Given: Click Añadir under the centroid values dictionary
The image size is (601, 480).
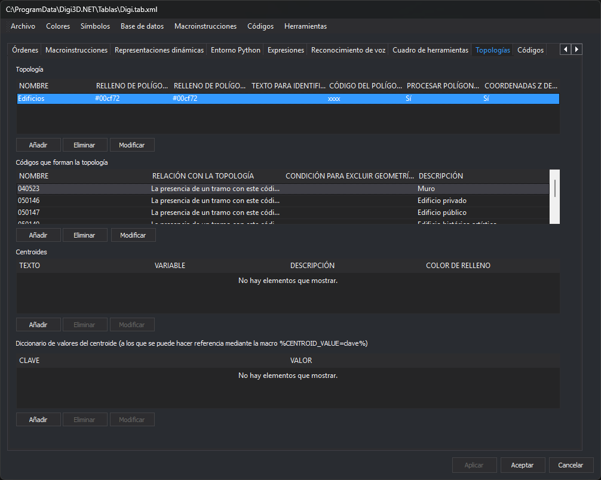Looking at the screenshot, I should (38, 420).
